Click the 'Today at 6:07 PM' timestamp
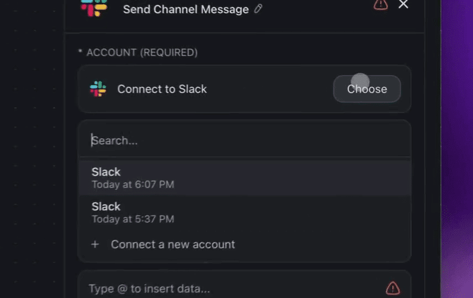 133,184
